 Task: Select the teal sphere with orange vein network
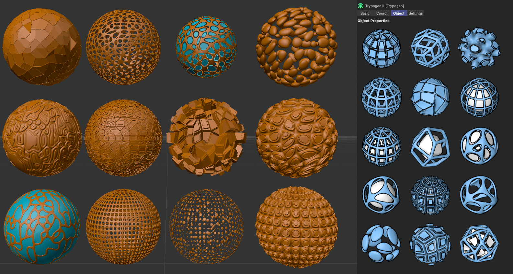42,227
